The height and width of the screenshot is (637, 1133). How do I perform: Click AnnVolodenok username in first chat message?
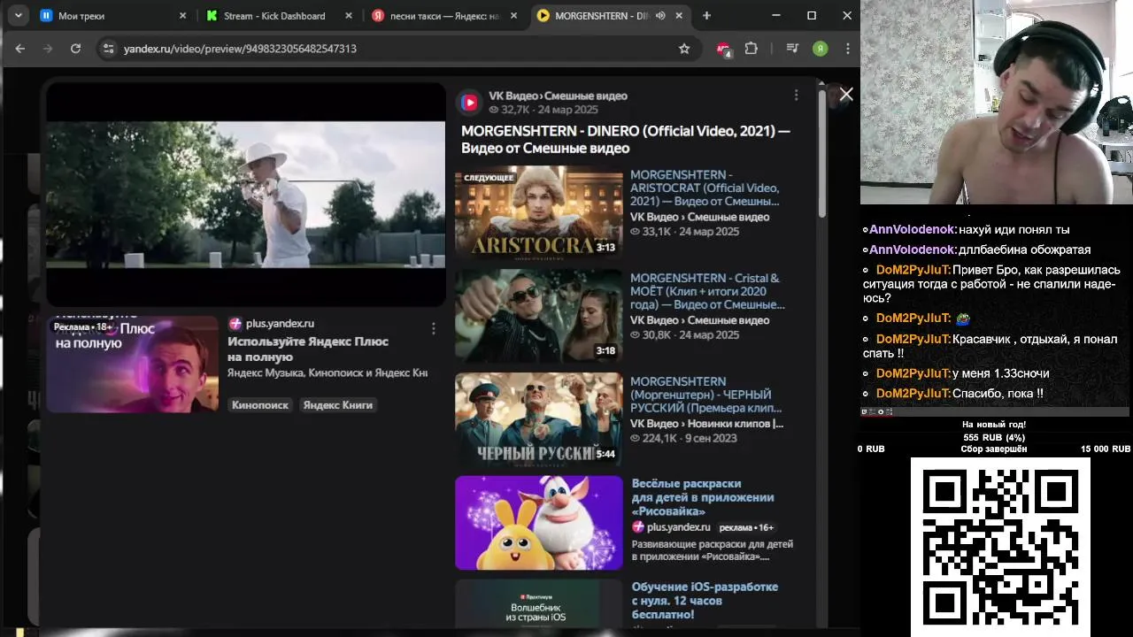coord(913,230)
